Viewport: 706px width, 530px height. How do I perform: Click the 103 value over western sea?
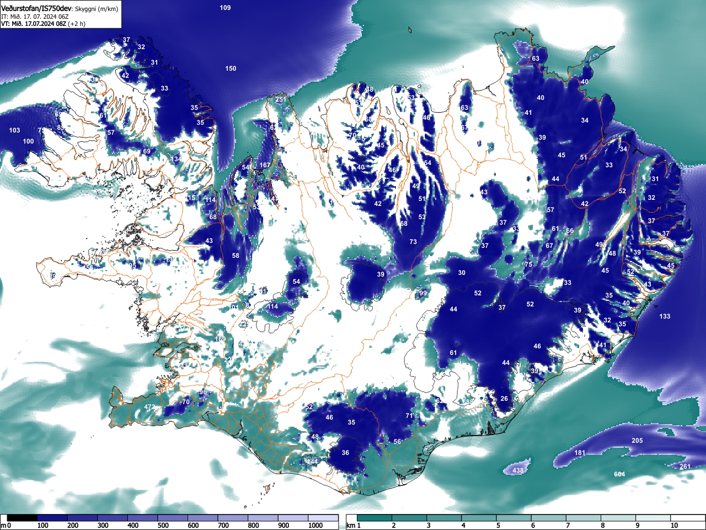point(14,130)
